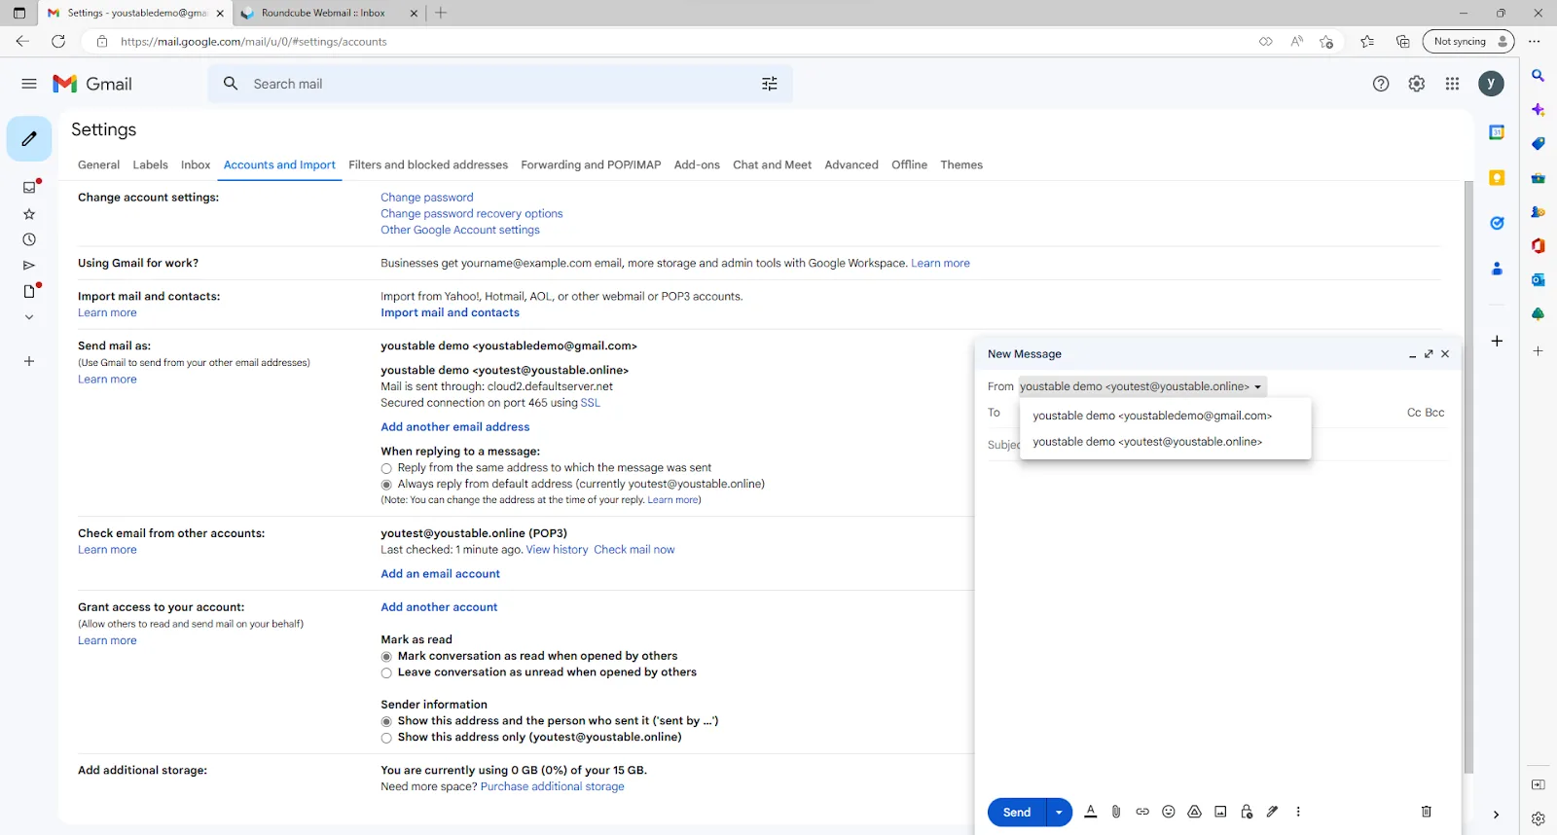Open Google account avatar

(1491, 84)
